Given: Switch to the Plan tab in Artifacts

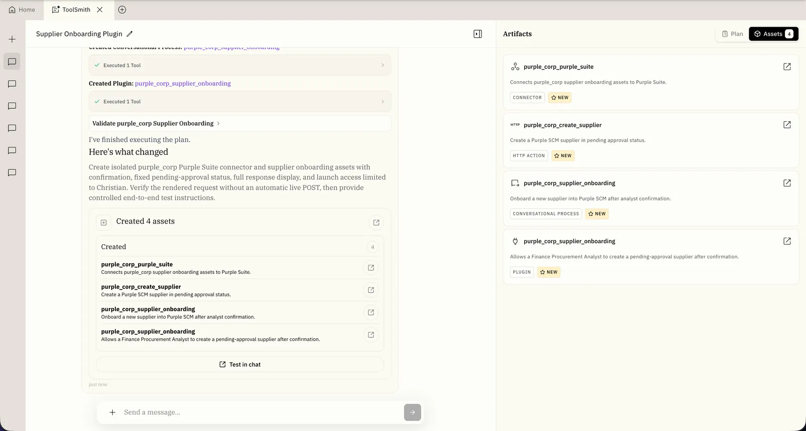Looking at the screenshot, I should tap(732, 34).
